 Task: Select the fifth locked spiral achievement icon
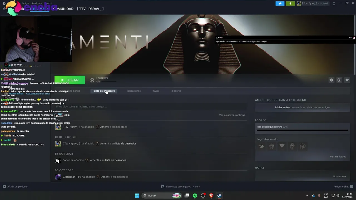point(303,146)
